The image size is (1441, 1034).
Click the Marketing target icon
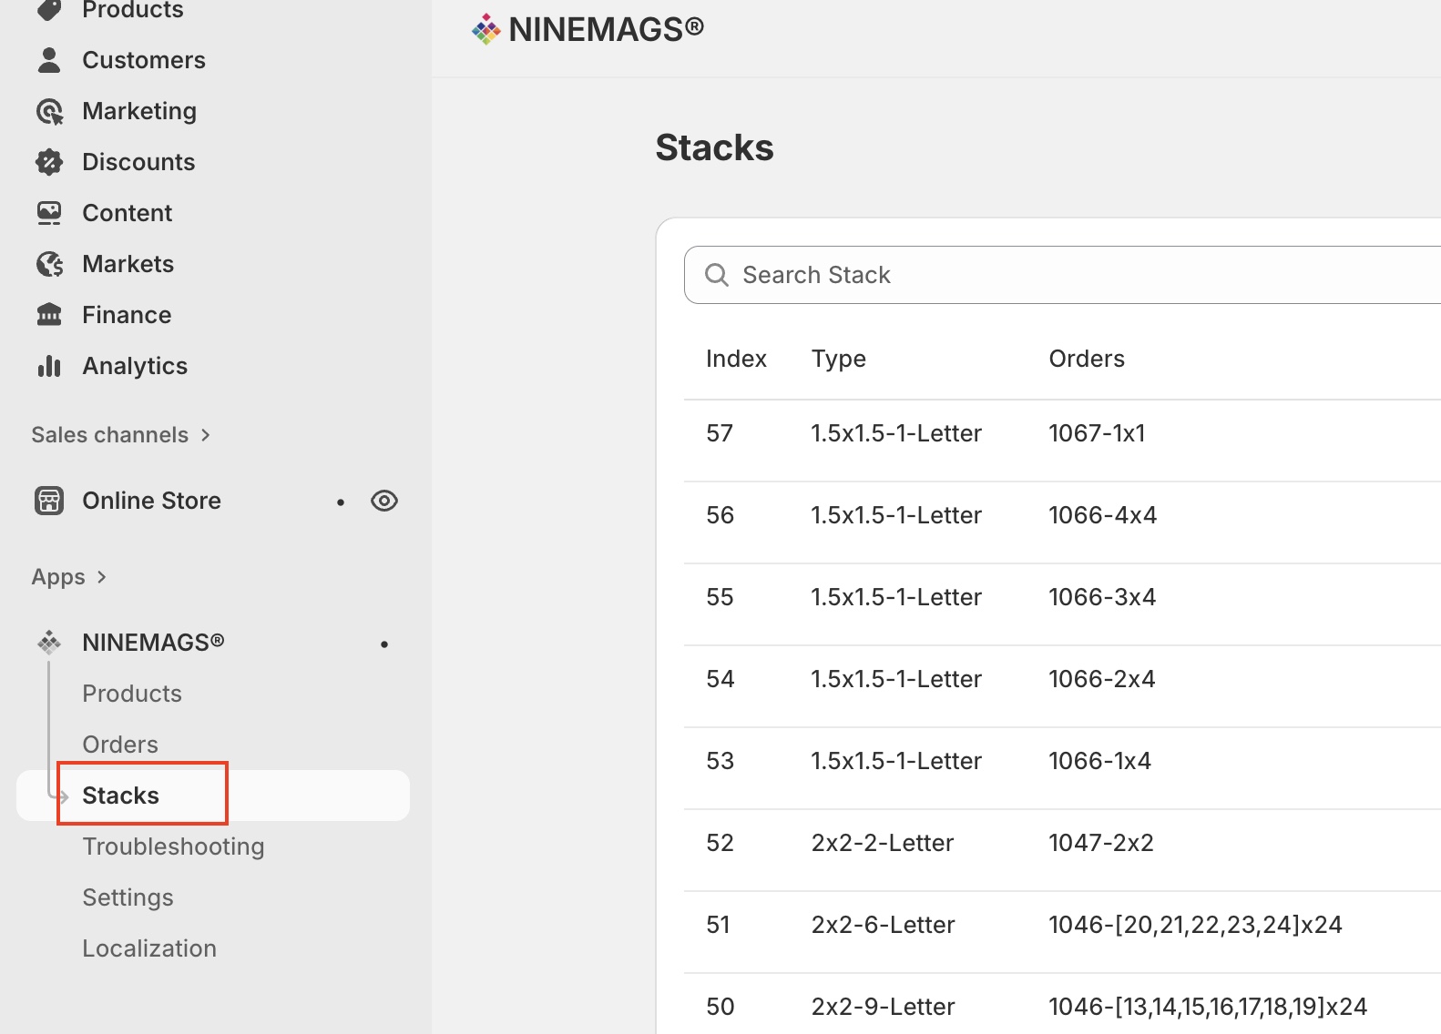(x=49, y=111)
